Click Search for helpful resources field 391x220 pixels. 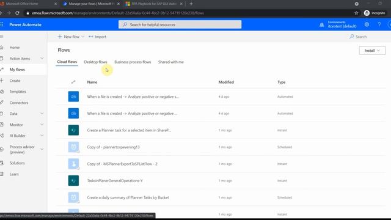pos(180,24)
